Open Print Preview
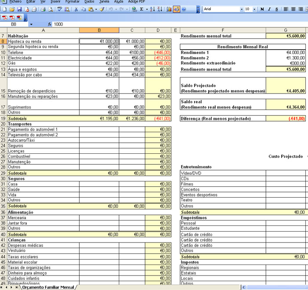Image resolution: width=308 pixels, height=290 pixels. [51, 9]
